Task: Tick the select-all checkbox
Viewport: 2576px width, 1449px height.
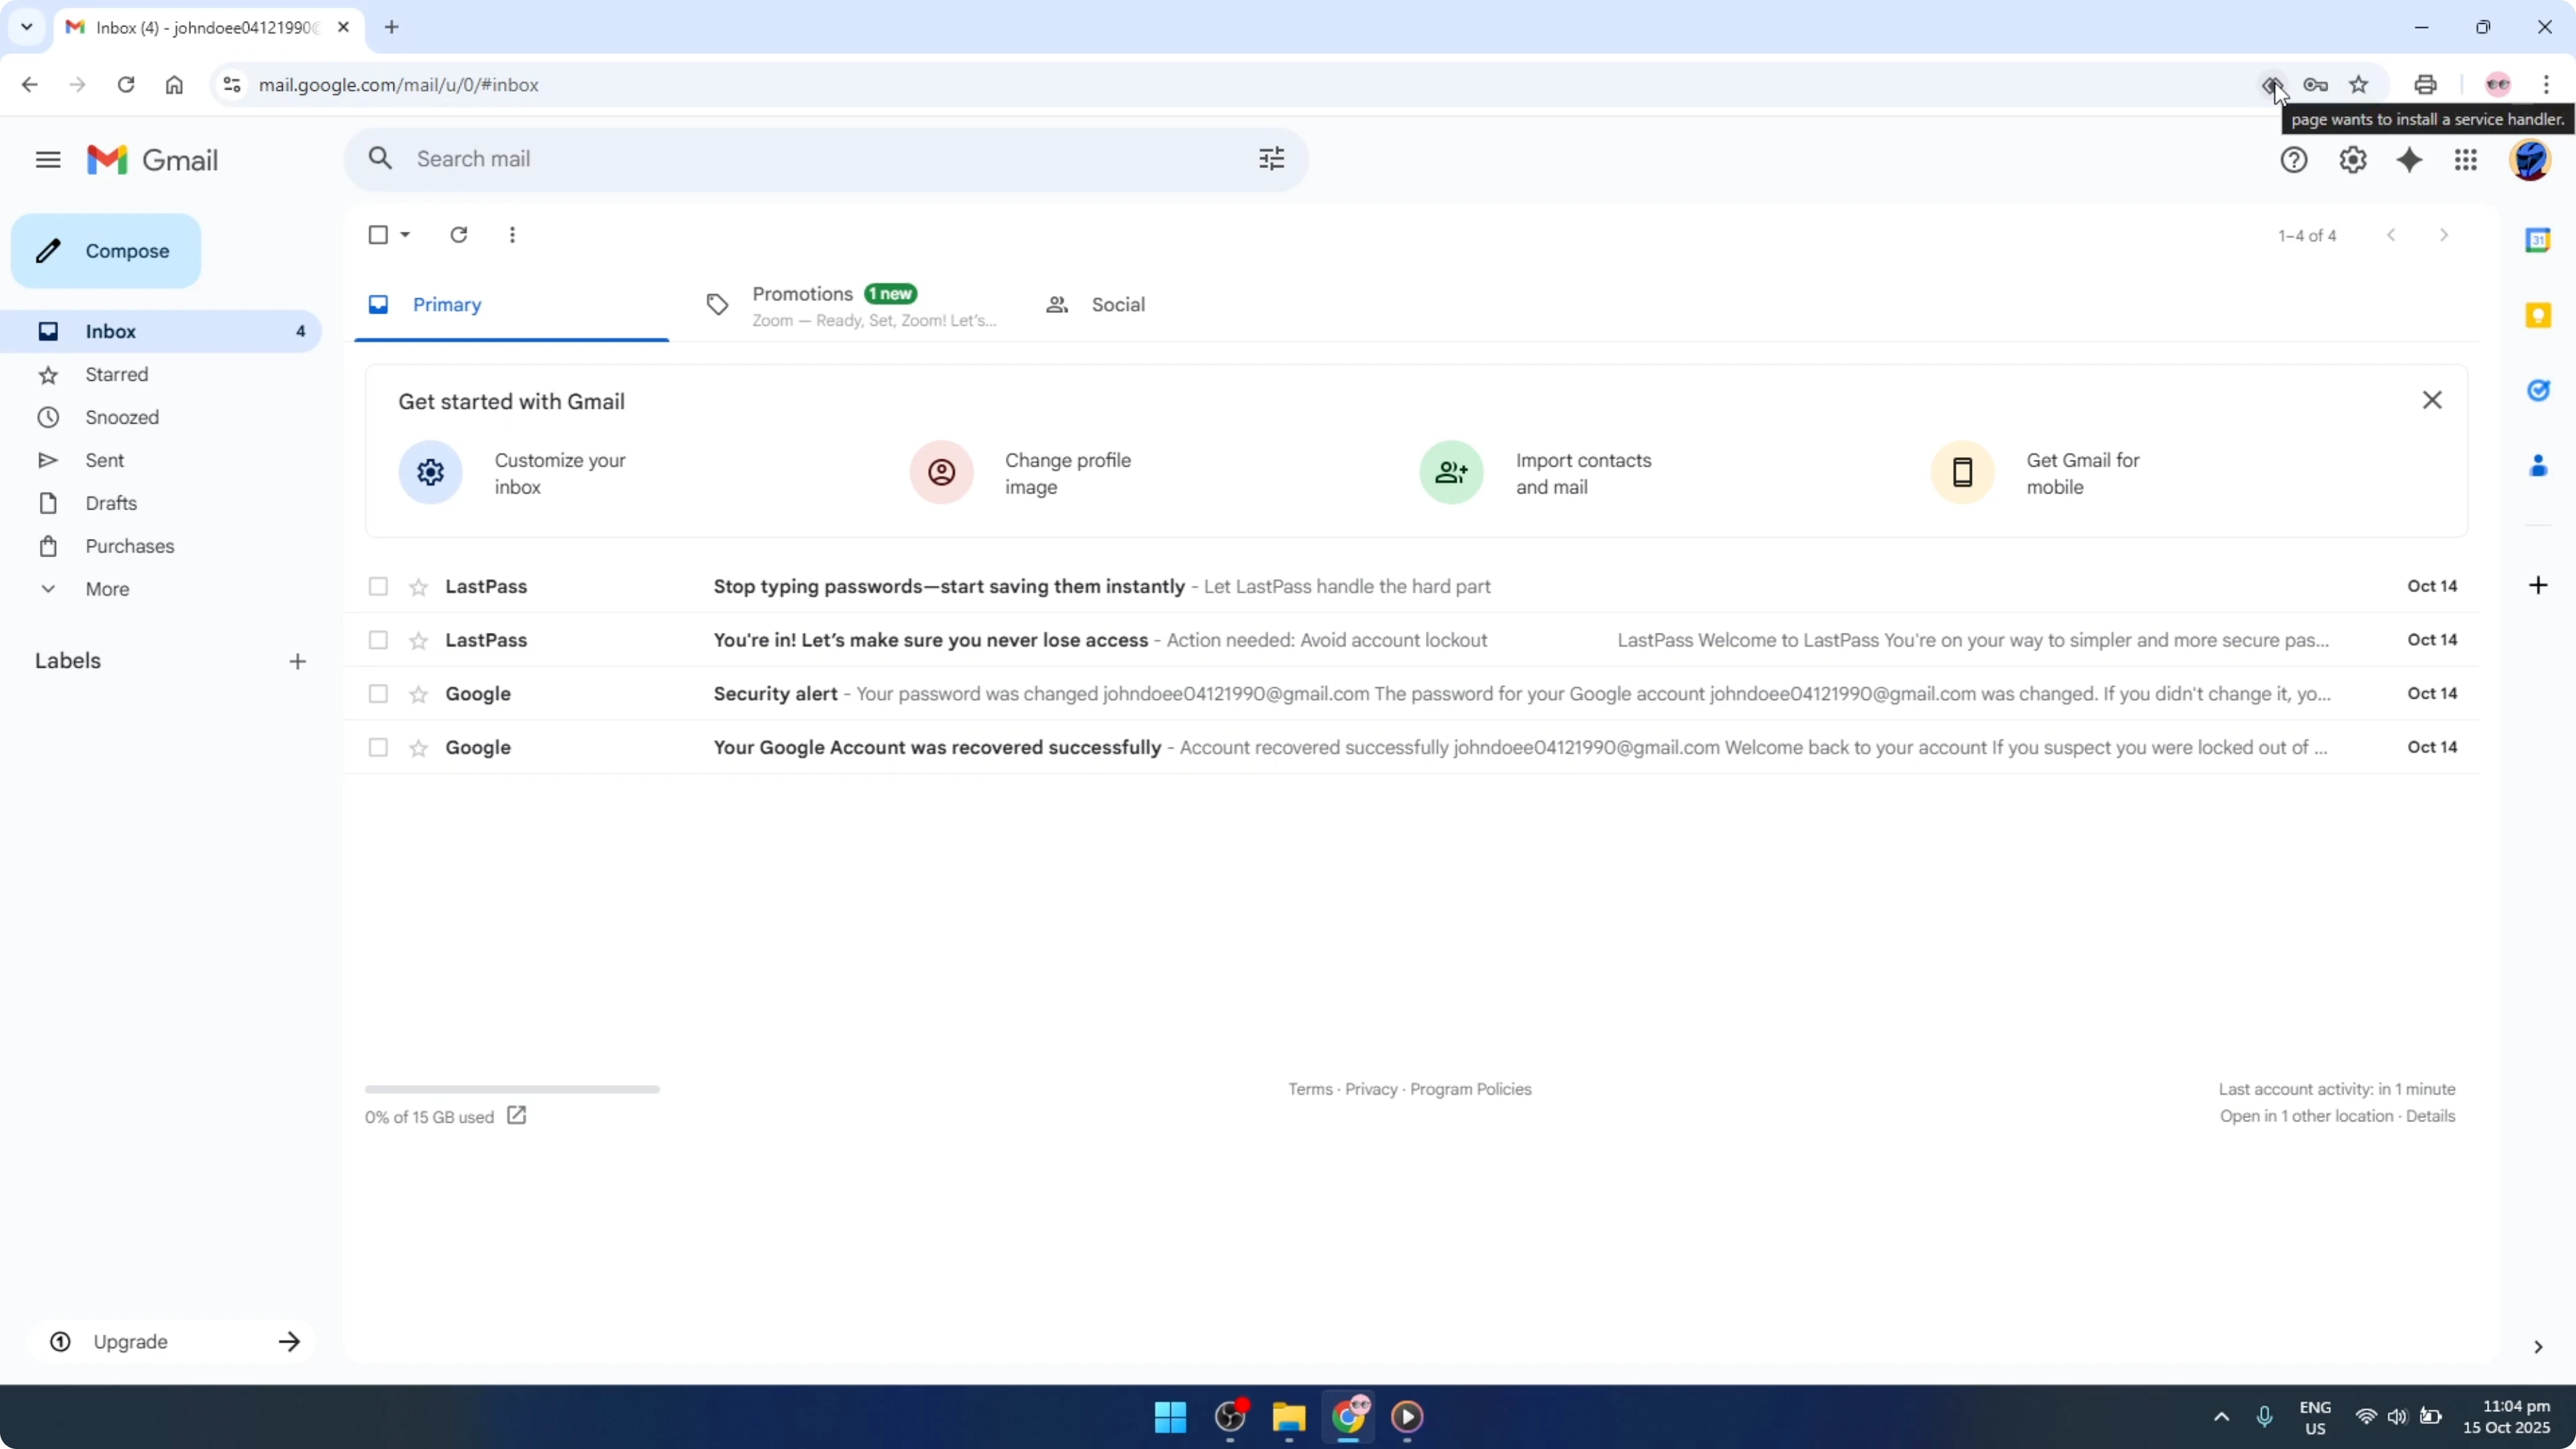Action: [x=378, y=235]
